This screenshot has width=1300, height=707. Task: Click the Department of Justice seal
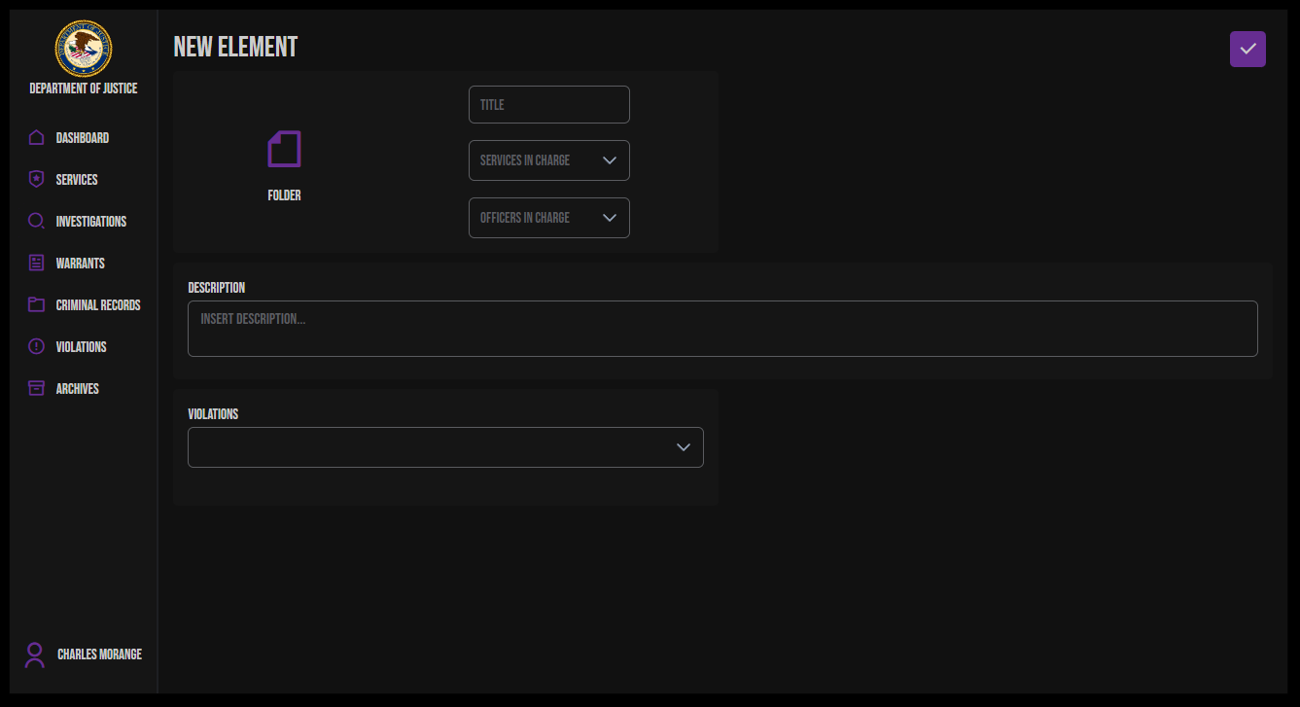point(84,49)
